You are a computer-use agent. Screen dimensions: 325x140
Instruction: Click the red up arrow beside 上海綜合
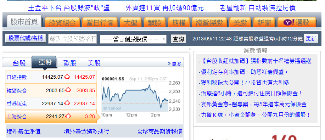pyautogui.click(x=68, y=116)
